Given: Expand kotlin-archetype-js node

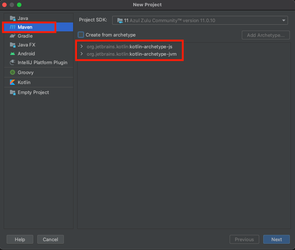Looking at the screenshot, I should (x=82, y=46).
